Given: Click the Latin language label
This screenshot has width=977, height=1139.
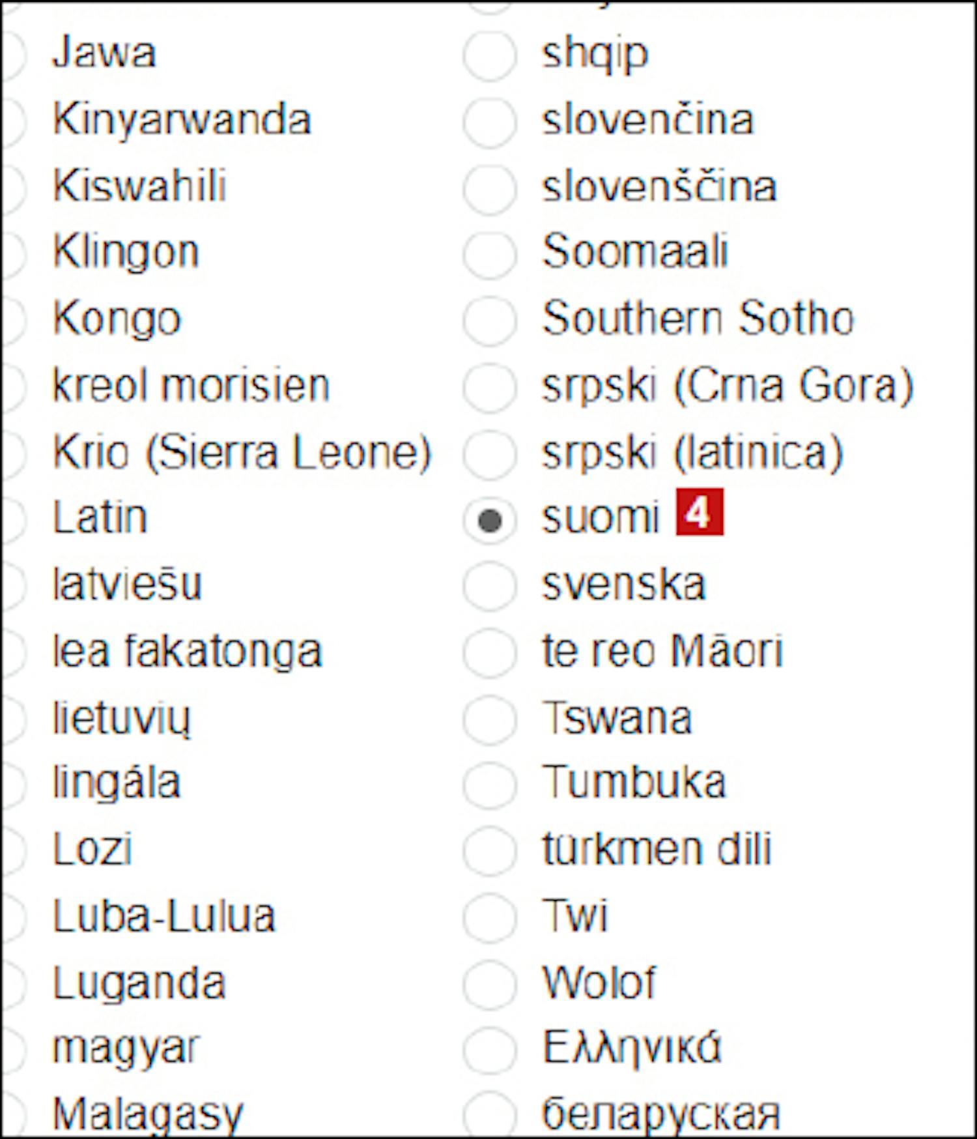Looking at the screenshot, I should tap(100, 517).
